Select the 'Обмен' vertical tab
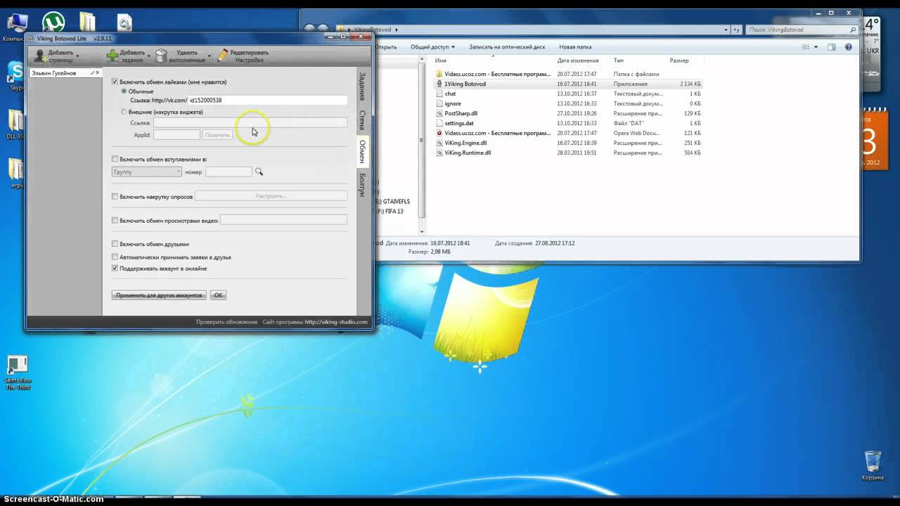The height and width of the screenshot is (506, 900). point(363,151)
